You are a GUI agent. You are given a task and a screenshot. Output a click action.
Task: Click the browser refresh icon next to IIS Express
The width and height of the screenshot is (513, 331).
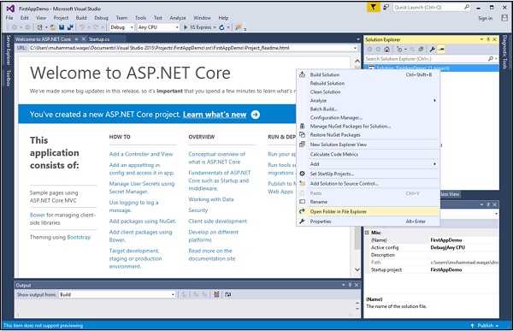(221, 27)
